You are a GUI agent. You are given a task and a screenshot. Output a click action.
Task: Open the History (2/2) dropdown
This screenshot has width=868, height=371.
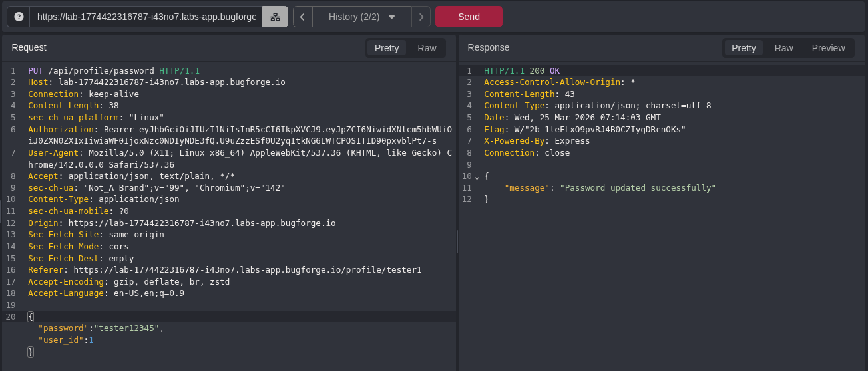[x=361, y=17]
